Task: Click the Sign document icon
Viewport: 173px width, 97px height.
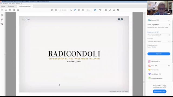Action: 114,10
